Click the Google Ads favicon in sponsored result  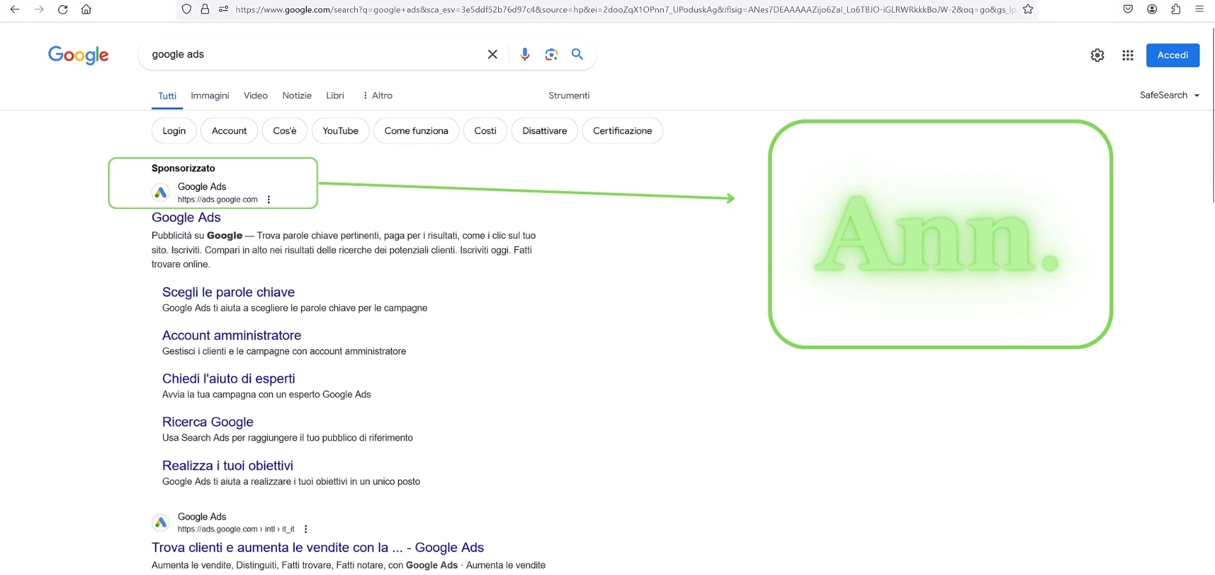(161, 192)
